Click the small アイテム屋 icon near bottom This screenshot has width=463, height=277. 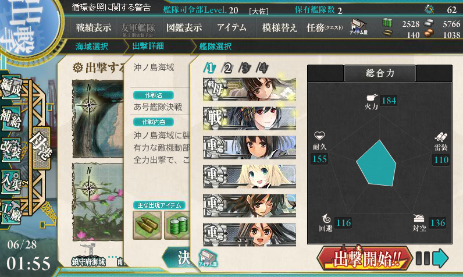click(x=208, y=258)
